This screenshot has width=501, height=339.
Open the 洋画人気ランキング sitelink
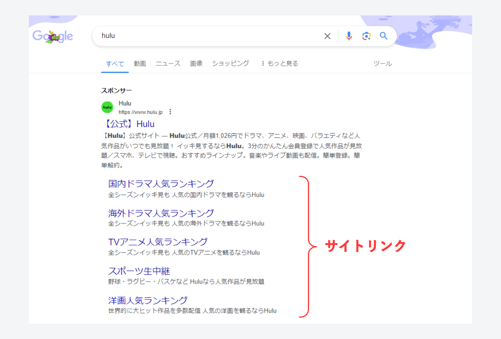(x=148, y=300)
